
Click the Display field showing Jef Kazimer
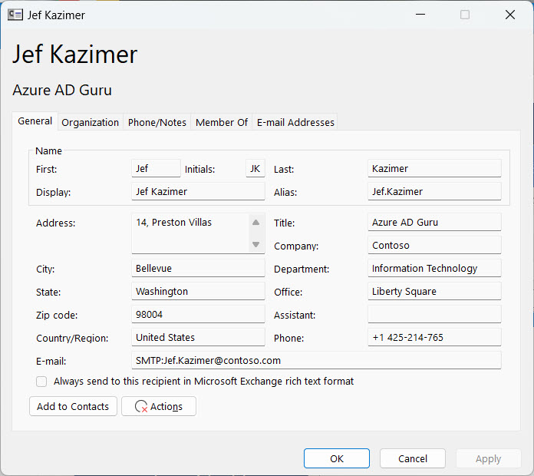click(198, 191)
